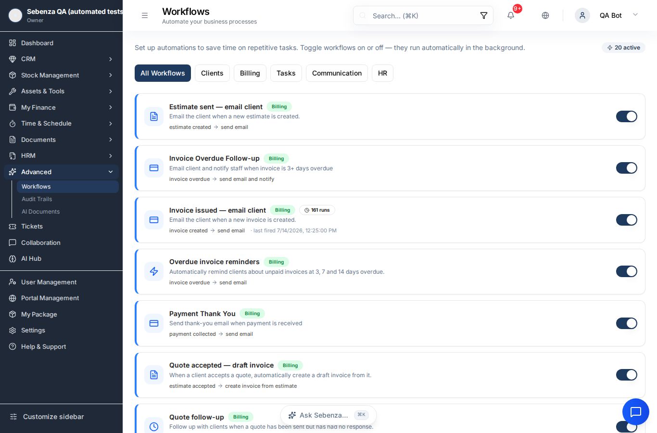This screenshot has height=433, width=657.
Task: Toggle Invoice Overdue Follow-up workflow switch
Action: 627,168
